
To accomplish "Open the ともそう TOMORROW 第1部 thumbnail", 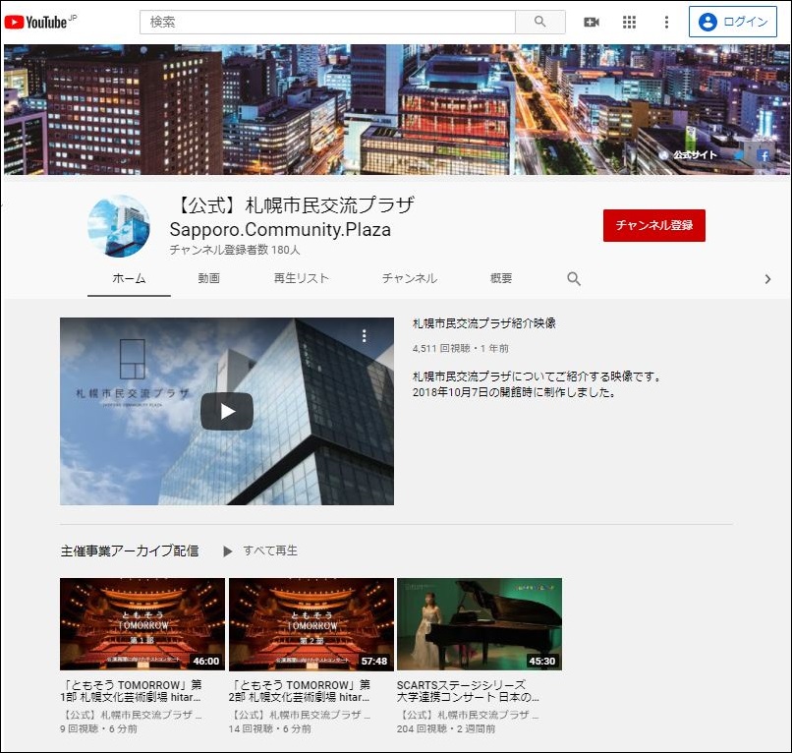I will click(x=142, y=624).
